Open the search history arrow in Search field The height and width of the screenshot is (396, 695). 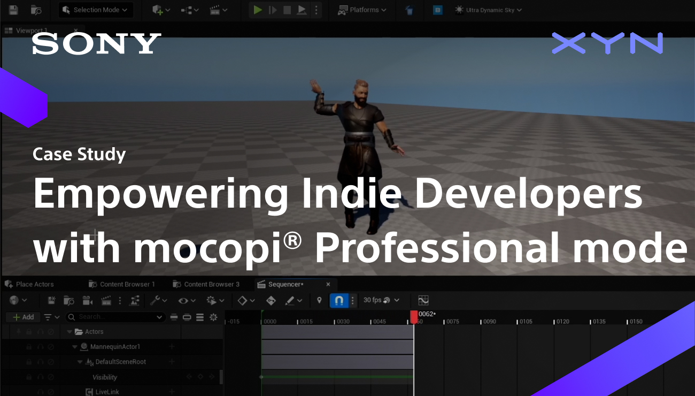point(159,317)
